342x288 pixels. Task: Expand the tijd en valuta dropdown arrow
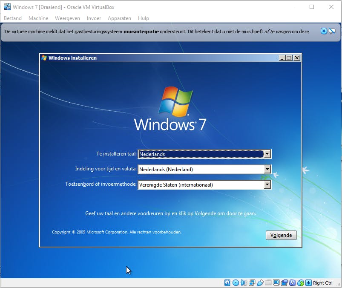[x=267, y=169]
